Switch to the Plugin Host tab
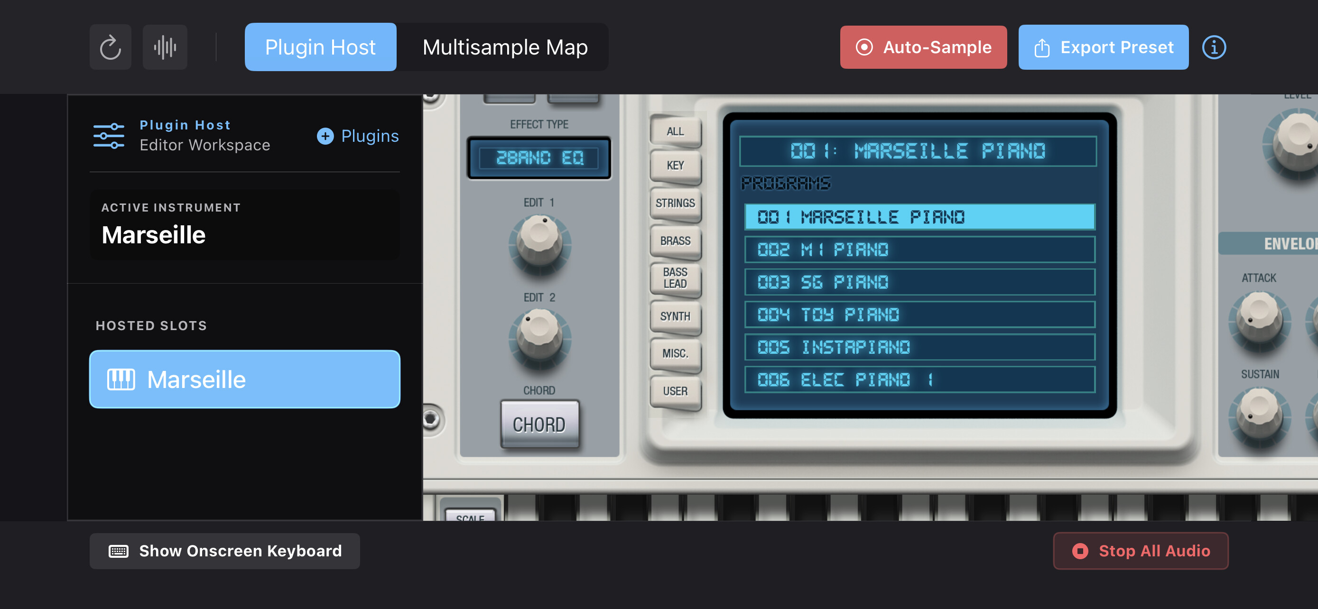This screenshot has width=1318, height=609. tap(320, 47)
